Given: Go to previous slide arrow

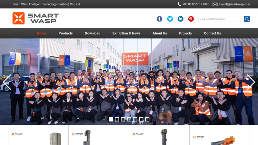Looking at the screenshot, I should click(7, 82).
